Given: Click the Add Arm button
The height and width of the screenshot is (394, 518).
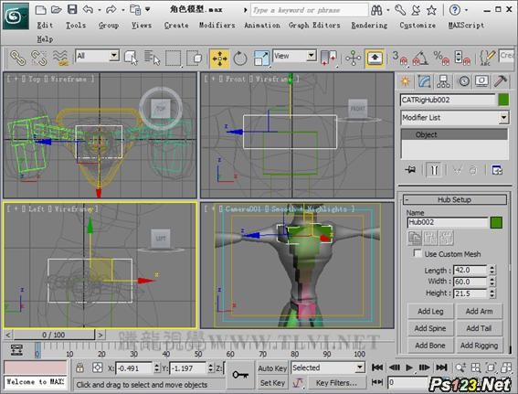Looking at the screenshot, I should (x=479, y=311).
